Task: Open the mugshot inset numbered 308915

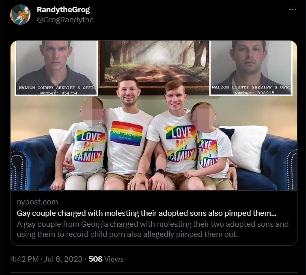Action: [251, 68]
